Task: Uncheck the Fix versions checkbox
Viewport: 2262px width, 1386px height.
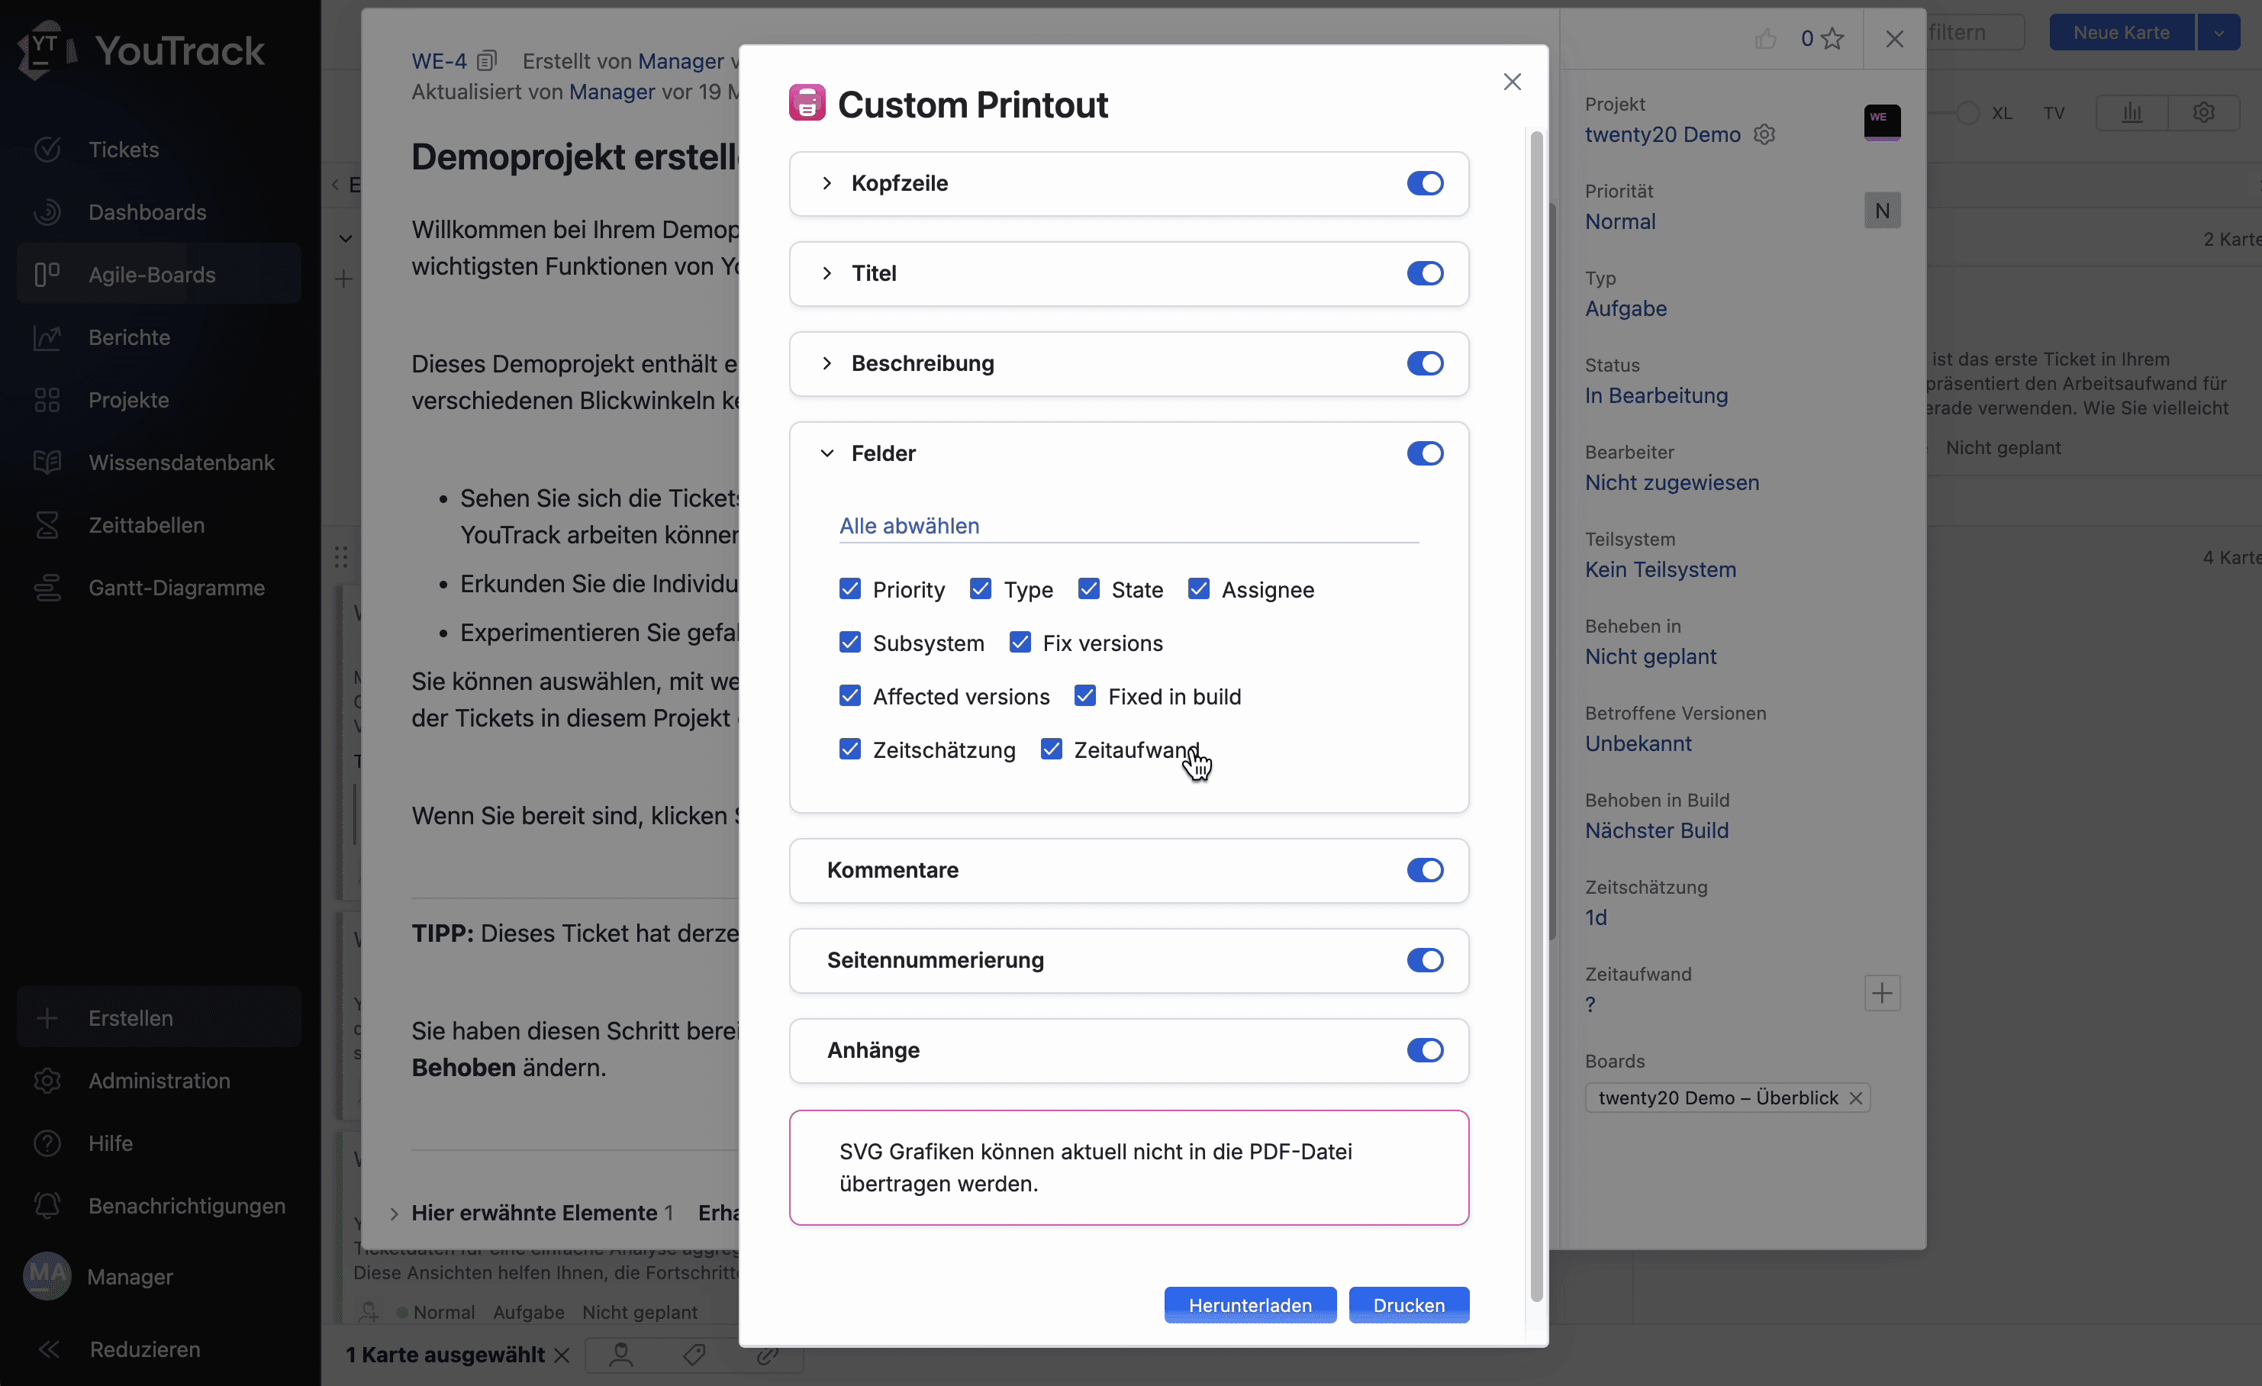Action: 1020,643
